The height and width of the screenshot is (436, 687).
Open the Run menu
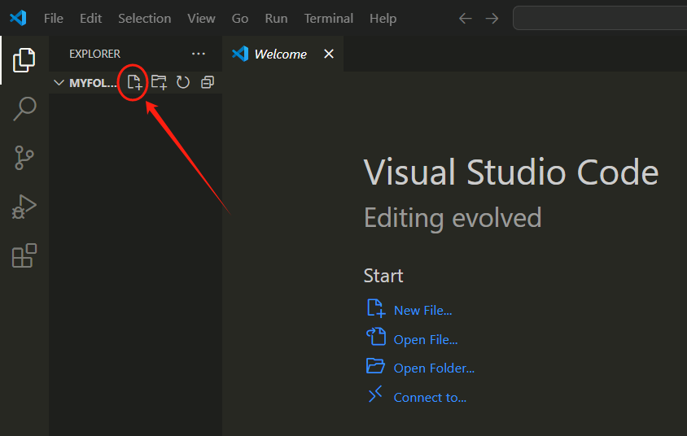(x=276, y=19)
